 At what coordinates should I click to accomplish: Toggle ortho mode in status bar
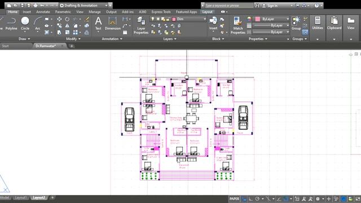click(x=250, y=199)
